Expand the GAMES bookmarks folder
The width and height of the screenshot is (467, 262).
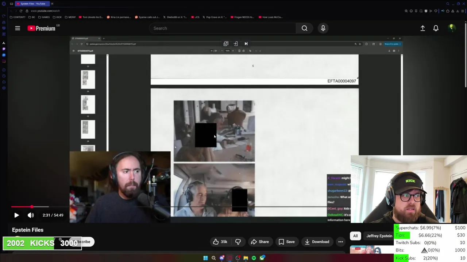44,17
